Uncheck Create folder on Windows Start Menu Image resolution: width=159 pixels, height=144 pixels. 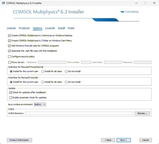click(9, 41)
